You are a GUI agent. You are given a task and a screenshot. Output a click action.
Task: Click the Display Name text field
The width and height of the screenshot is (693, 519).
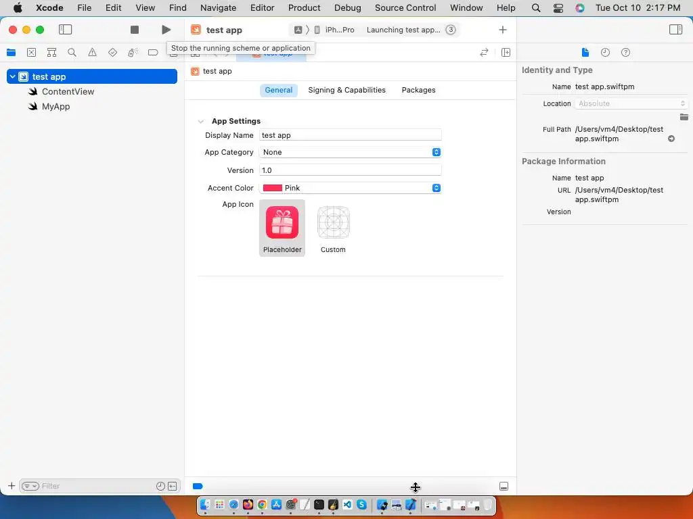click(x=351, y=135)
